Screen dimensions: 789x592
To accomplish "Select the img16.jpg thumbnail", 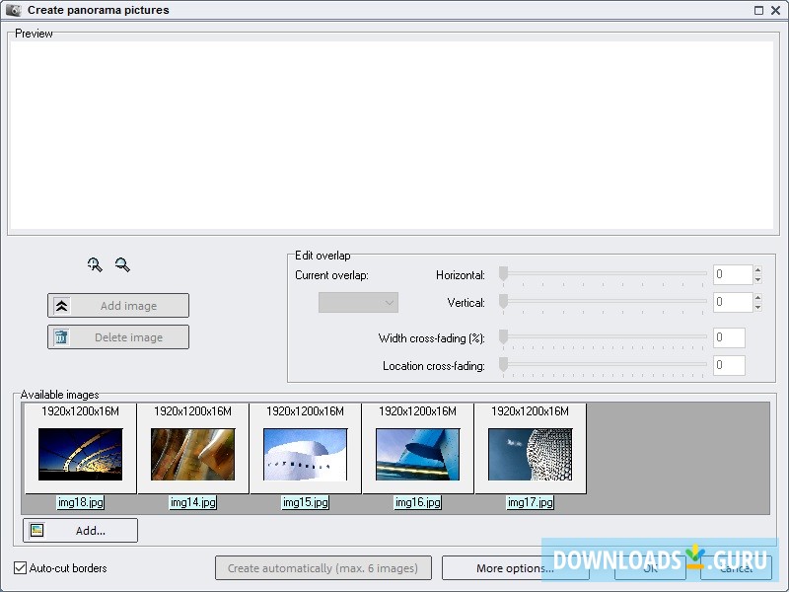I will point(417,454).
